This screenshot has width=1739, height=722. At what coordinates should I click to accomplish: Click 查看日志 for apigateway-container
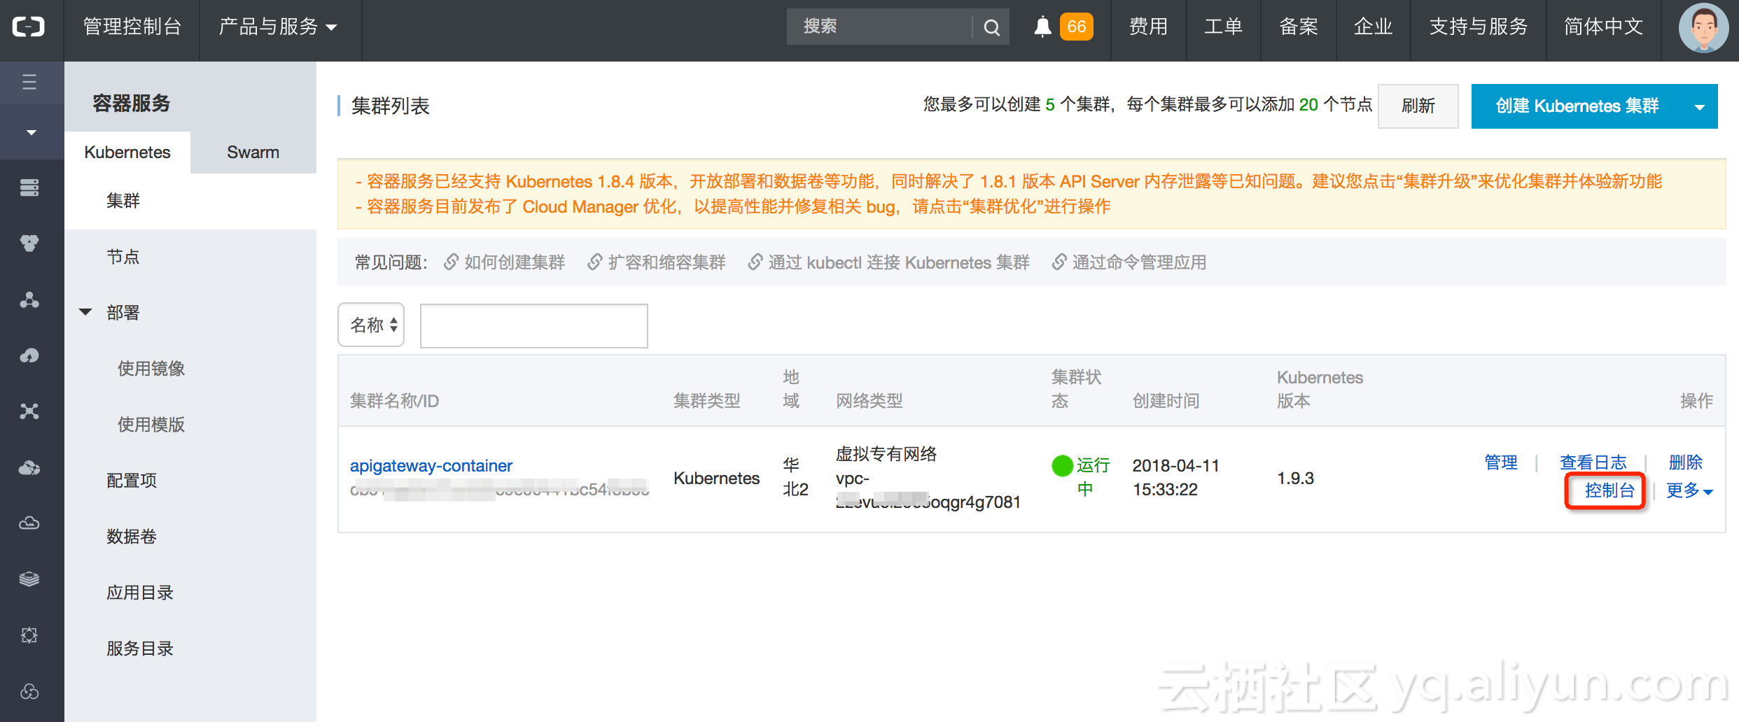(1593, 462)
